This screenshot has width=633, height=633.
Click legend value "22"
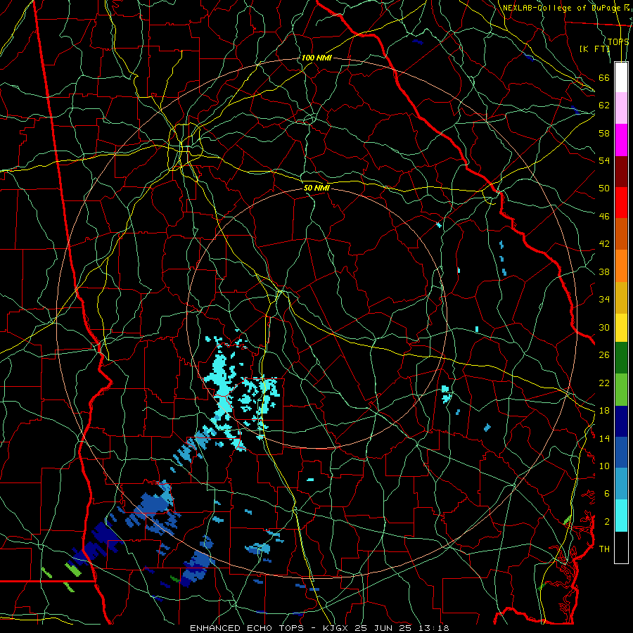(604, 383)
